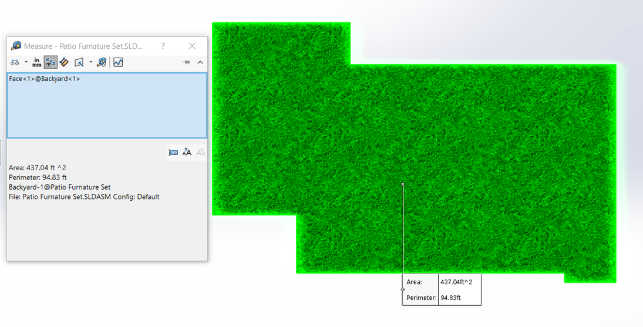Screen dimensions: 643x327
Task: Click the Perimeter: label in the callout
Action: [421, 298]
